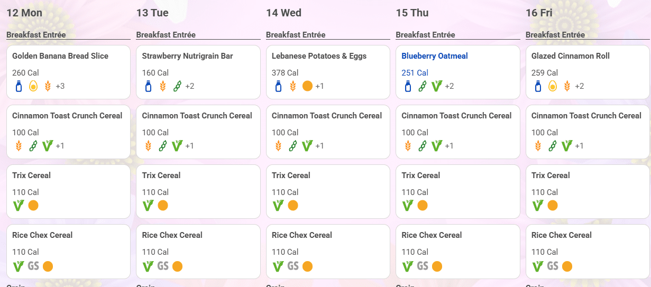Expand +3 more icons on Golden Banana Bread

[60, 86]
